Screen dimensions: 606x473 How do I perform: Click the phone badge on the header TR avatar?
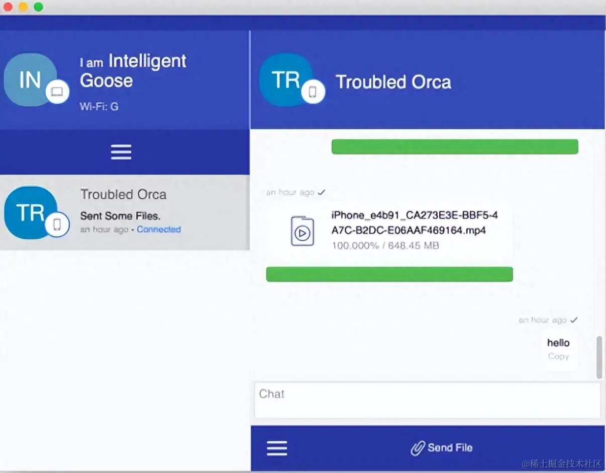[313, 92]
